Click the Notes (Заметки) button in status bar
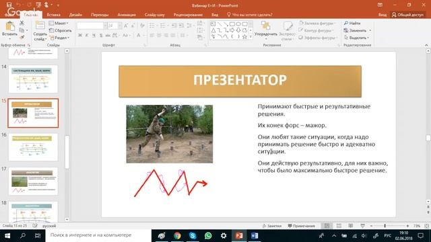The image size is (431, 242). click(272, 226)
